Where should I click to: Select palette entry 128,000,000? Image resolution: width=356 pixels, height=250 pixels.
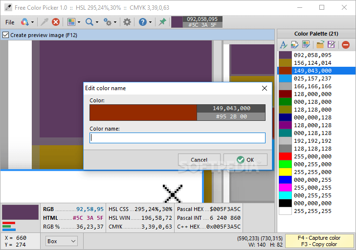coord(317,94)
